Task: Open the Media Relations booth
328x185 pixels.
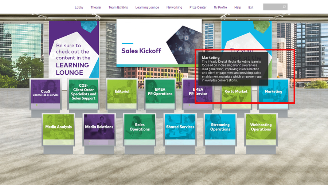Action: [99, 127]
